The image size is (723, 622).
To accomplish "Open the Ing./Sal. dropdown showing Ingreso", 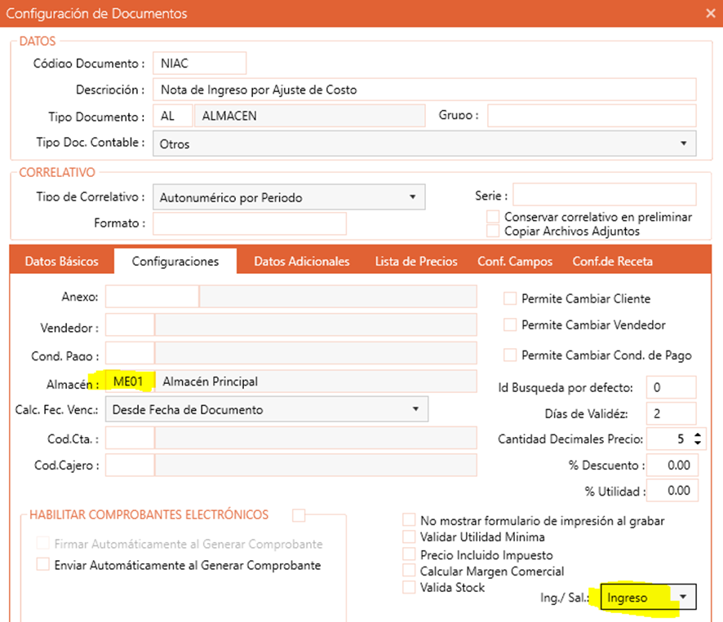I will (x=683, y=598).
